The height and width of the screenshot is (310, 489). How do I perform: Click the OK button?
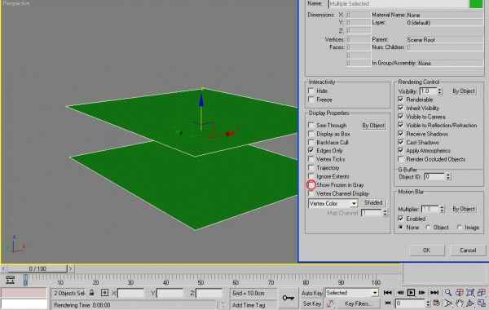[426, 250]
